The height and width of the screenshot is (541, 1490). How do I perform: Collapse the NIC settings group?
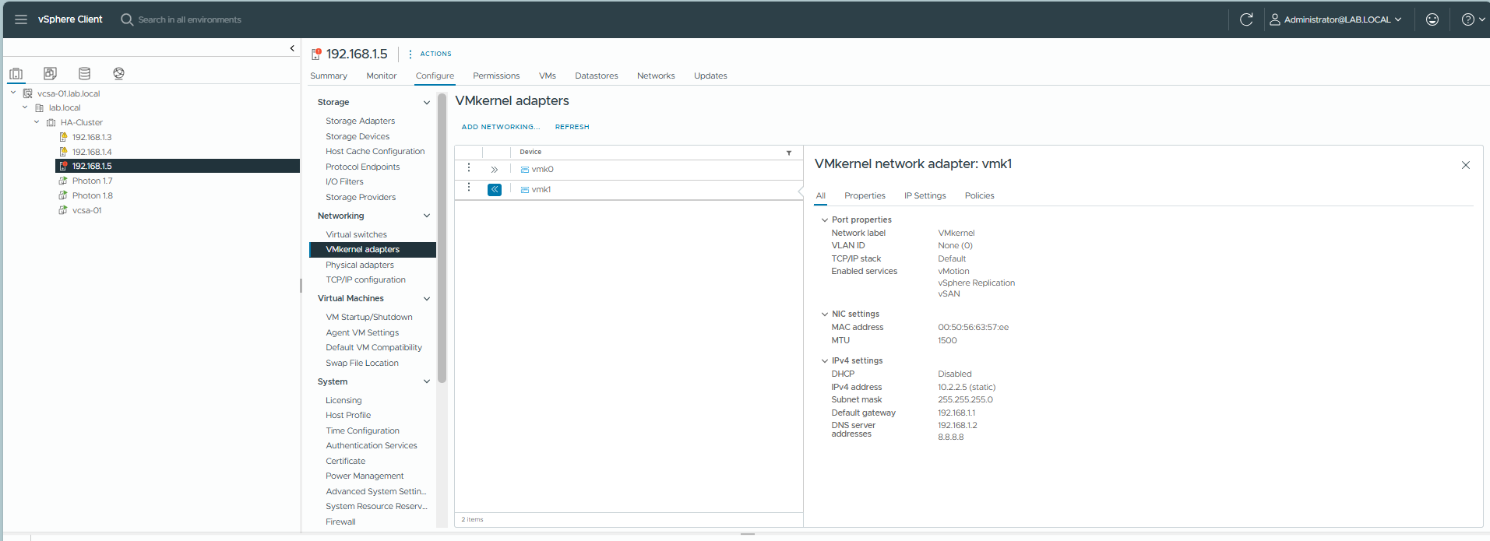(x=825, y=314)
